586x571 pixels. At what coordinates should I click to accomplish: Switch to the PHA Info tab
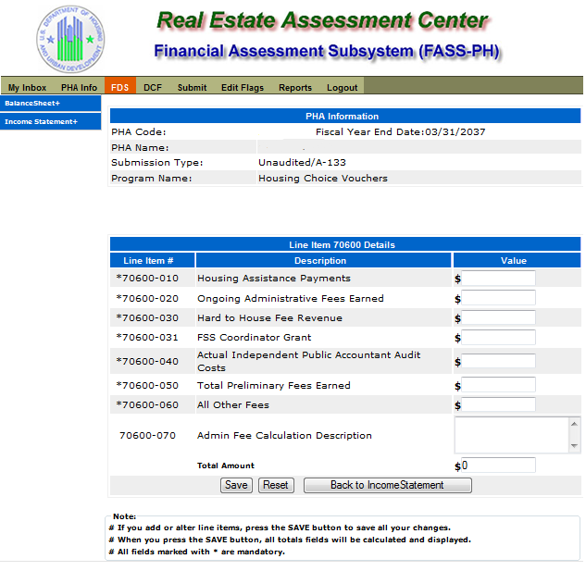click(x=80, y=87)
